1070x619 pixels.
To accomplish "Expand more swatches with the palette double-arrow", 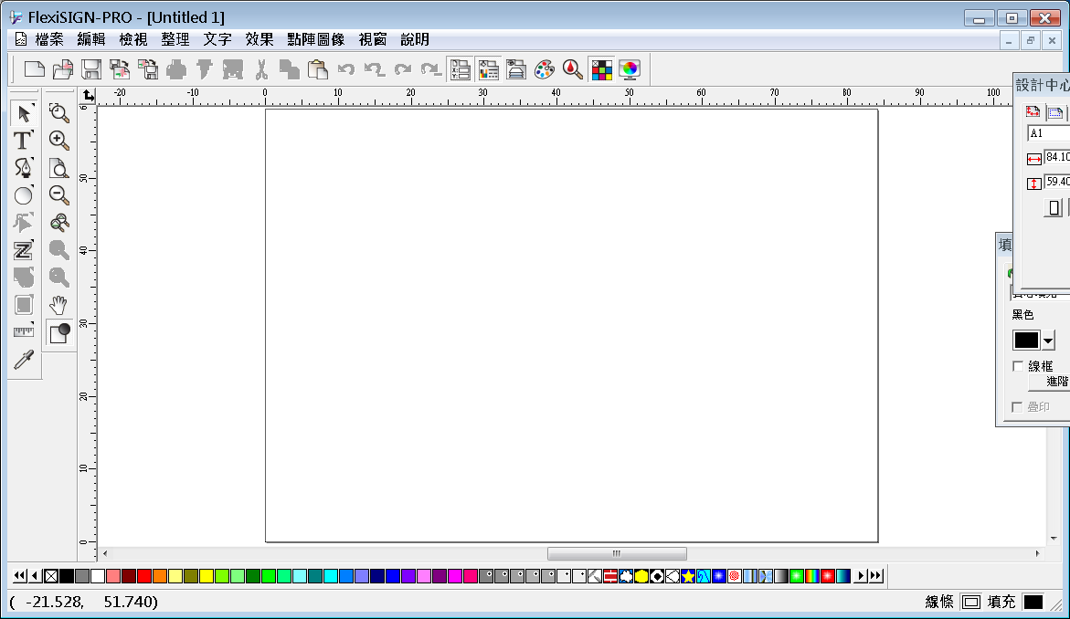I will pos(874,576).
